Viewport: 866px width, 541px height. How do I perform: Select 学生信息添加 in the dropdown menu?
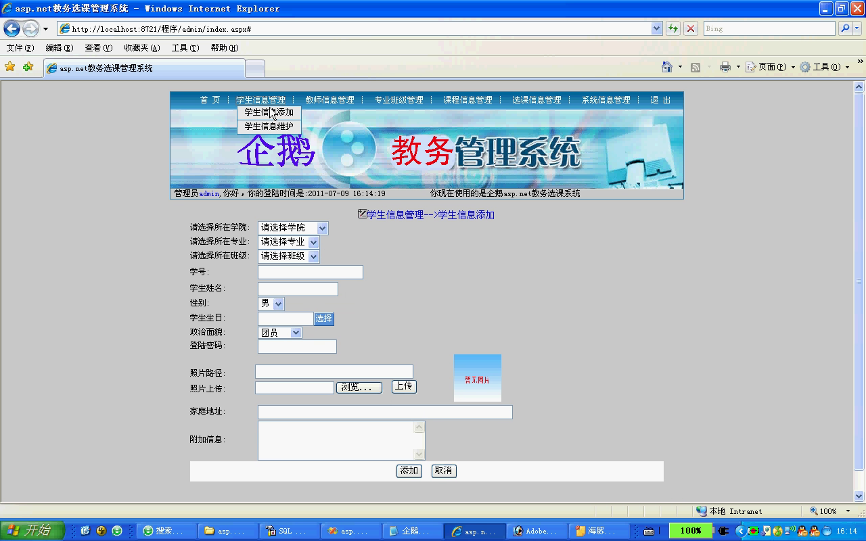(269, 112)
